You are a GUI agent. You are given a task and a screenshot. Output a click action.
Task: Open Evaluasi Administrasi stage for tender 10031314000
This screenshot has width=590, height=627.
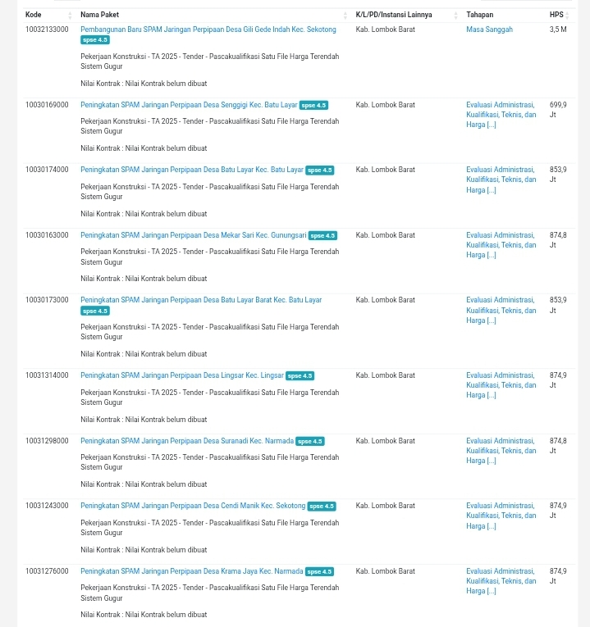pyautogui.click(x=501, y=385)
